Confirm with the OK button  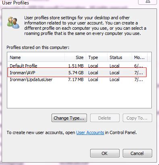[105, 153]
